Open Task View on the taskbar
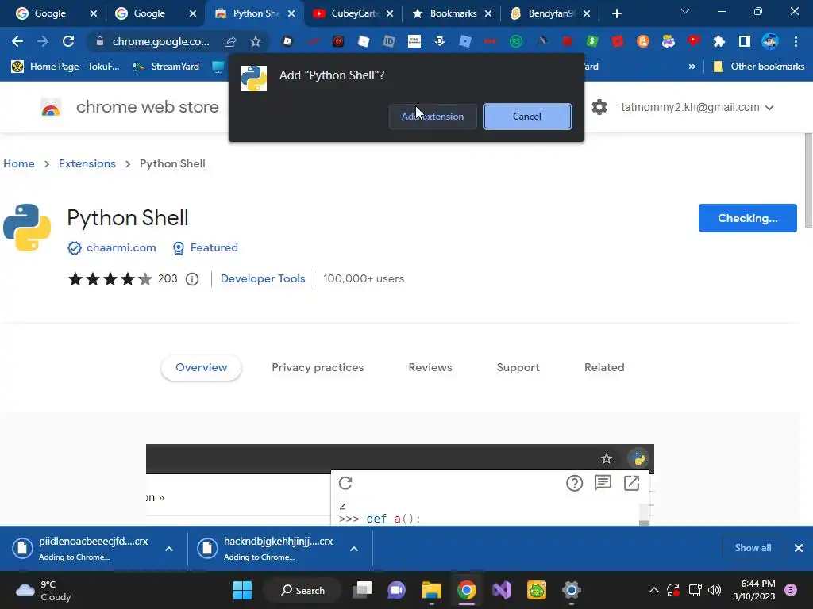The image size is (813, 609). click(362, 590)
